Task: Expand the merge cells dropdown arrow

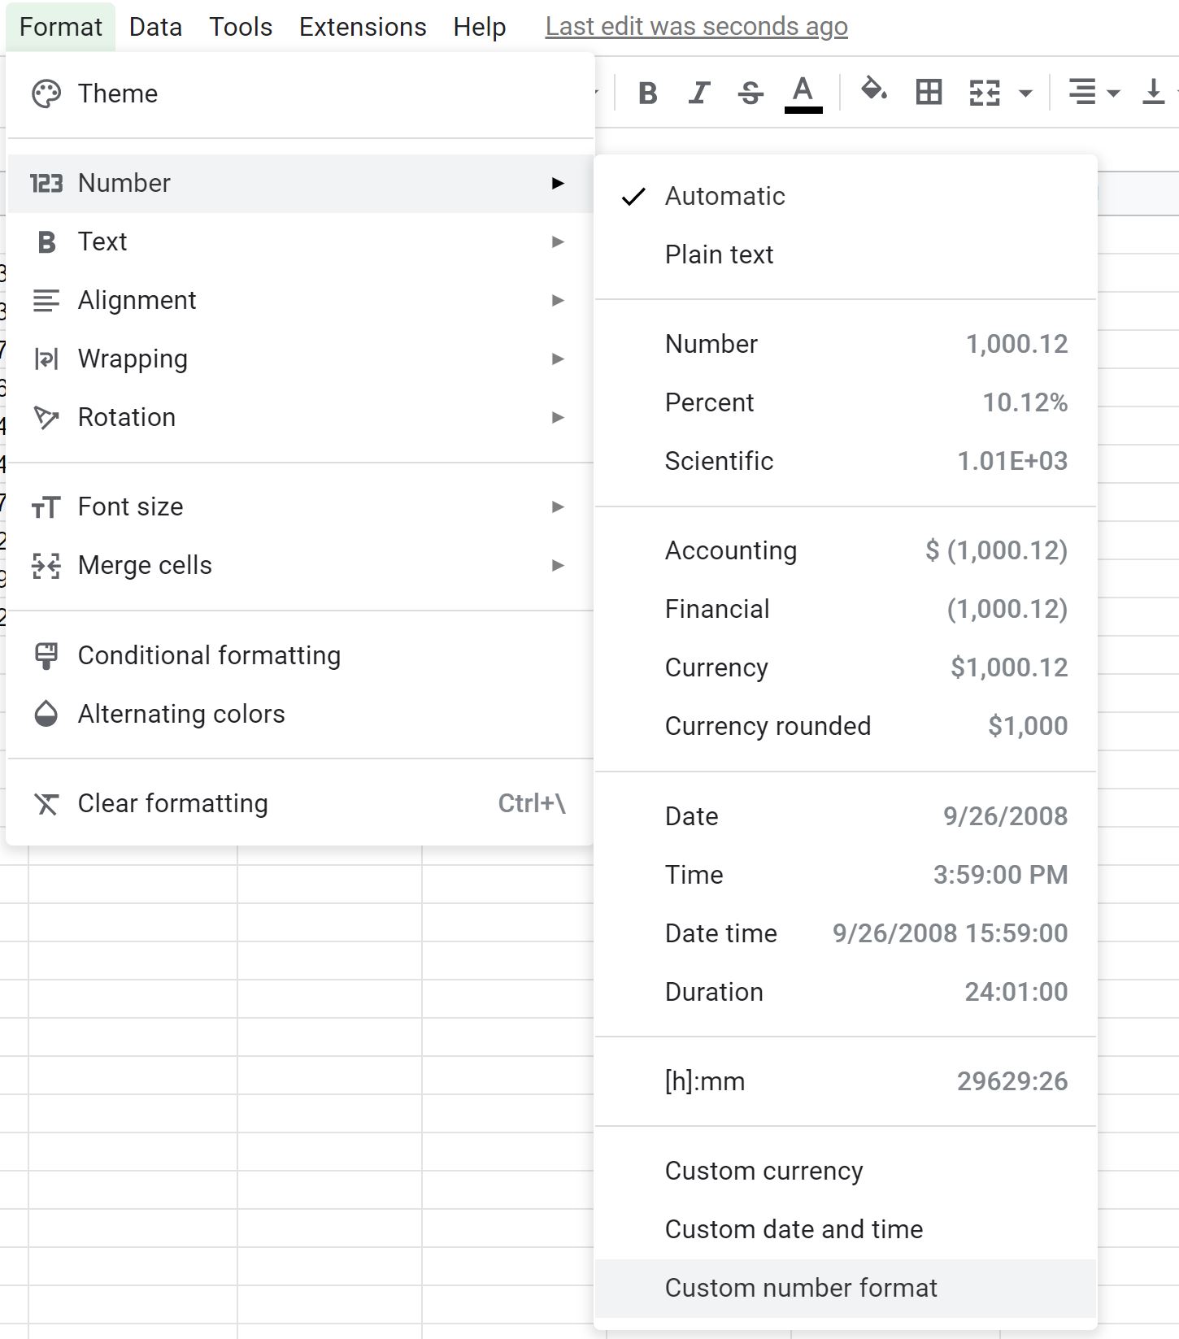Action: (x=1026, y=93)
